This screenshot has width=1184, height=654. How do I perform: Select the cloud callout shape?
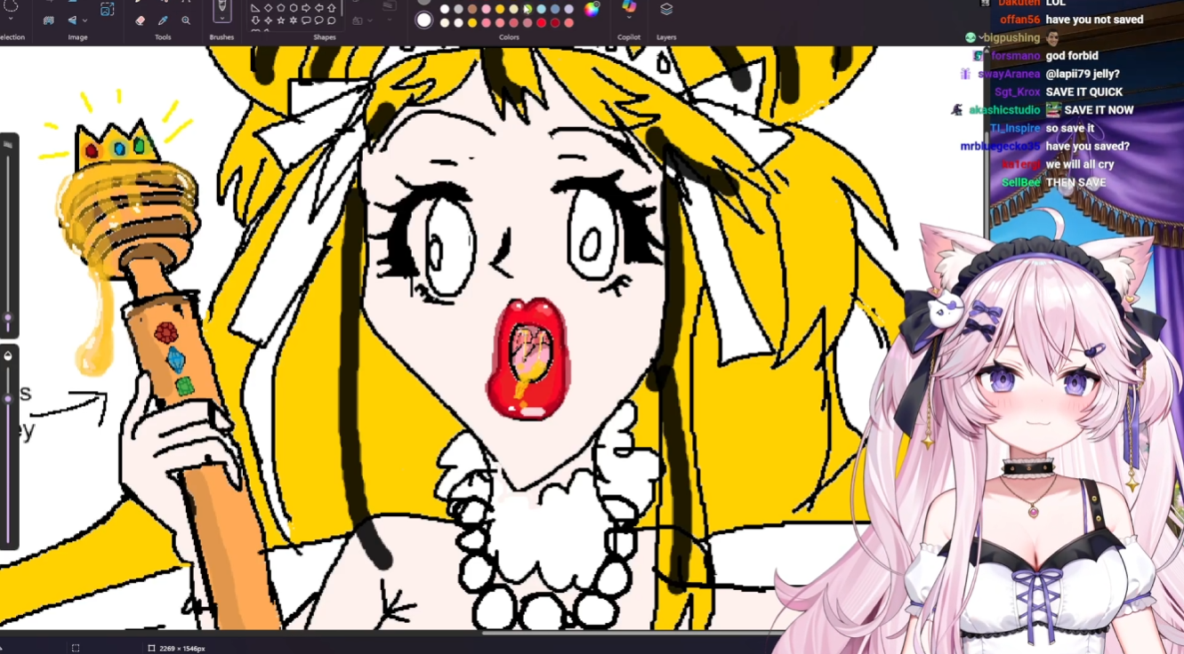click(x=332, y=20)
